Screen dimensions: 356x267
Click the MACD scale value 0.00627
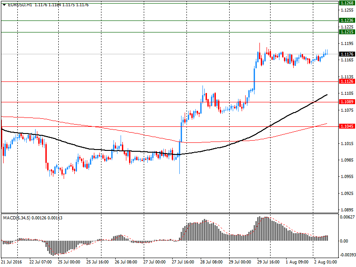pos(348,217)
